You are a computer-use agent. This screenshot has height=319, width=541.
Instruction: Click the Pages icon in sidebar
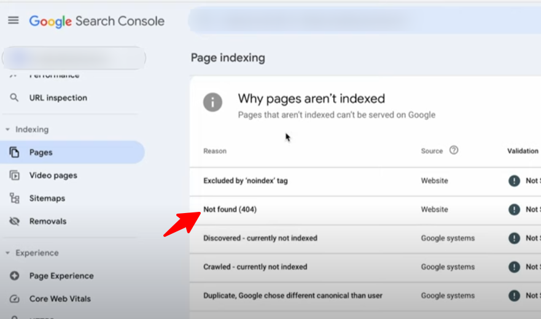coord(14,152)
